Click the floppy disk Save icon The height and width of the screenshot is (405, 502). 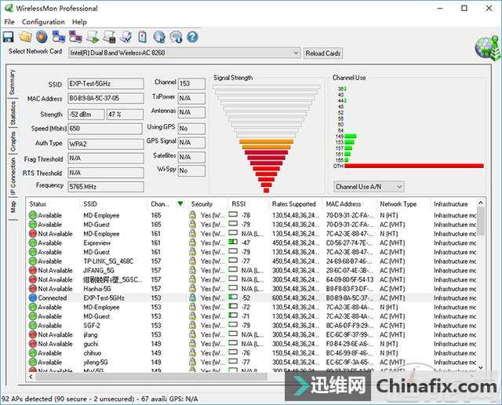click(x=9, y=37)
